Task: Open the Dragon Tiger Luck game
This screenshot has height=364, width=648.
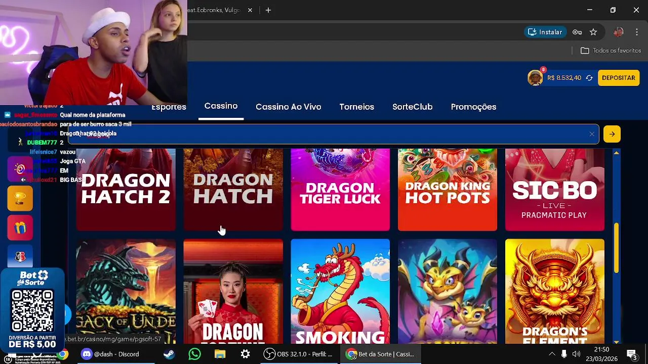Action: point(340,190)
